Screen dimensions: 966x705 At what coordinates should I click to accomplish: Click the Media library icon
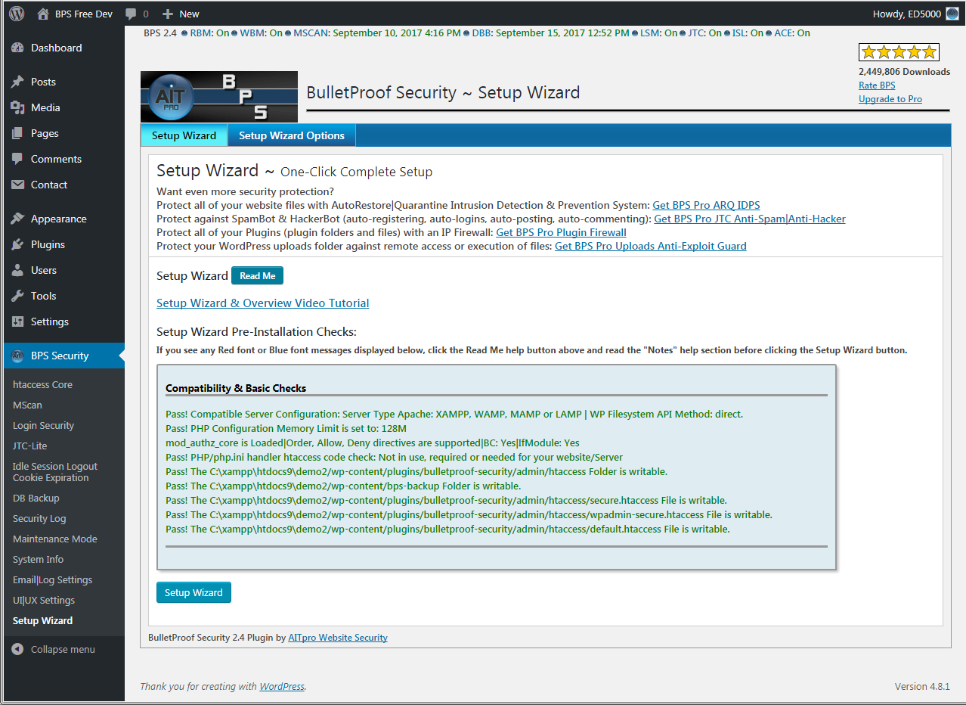(x=17, y=107)
